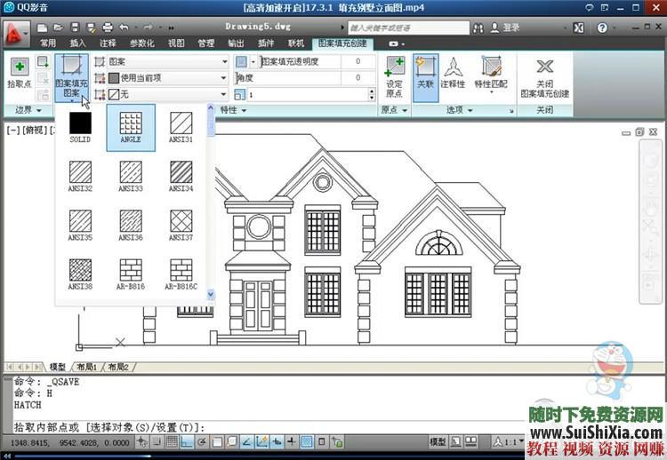This screenshot has height=460, width=667.
Task: Click the hatch pattern scale stepper arrows
Action: click(372, 94)
